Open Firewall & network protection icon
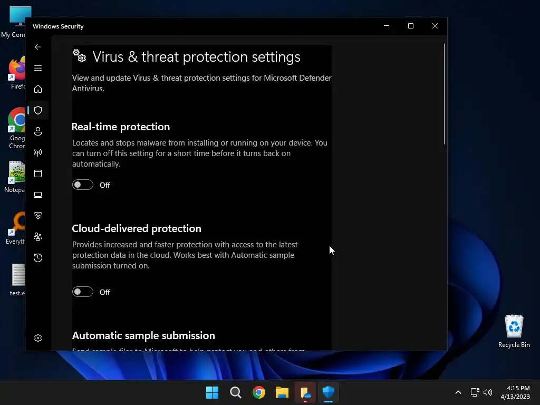This screenshot has height=405, width=540. tap(38, 152)
